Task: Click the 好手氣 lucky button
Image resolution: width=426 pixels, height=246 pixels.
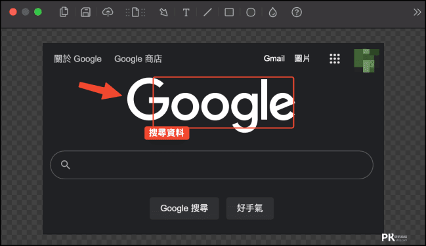Action: (x=249, y=208)
